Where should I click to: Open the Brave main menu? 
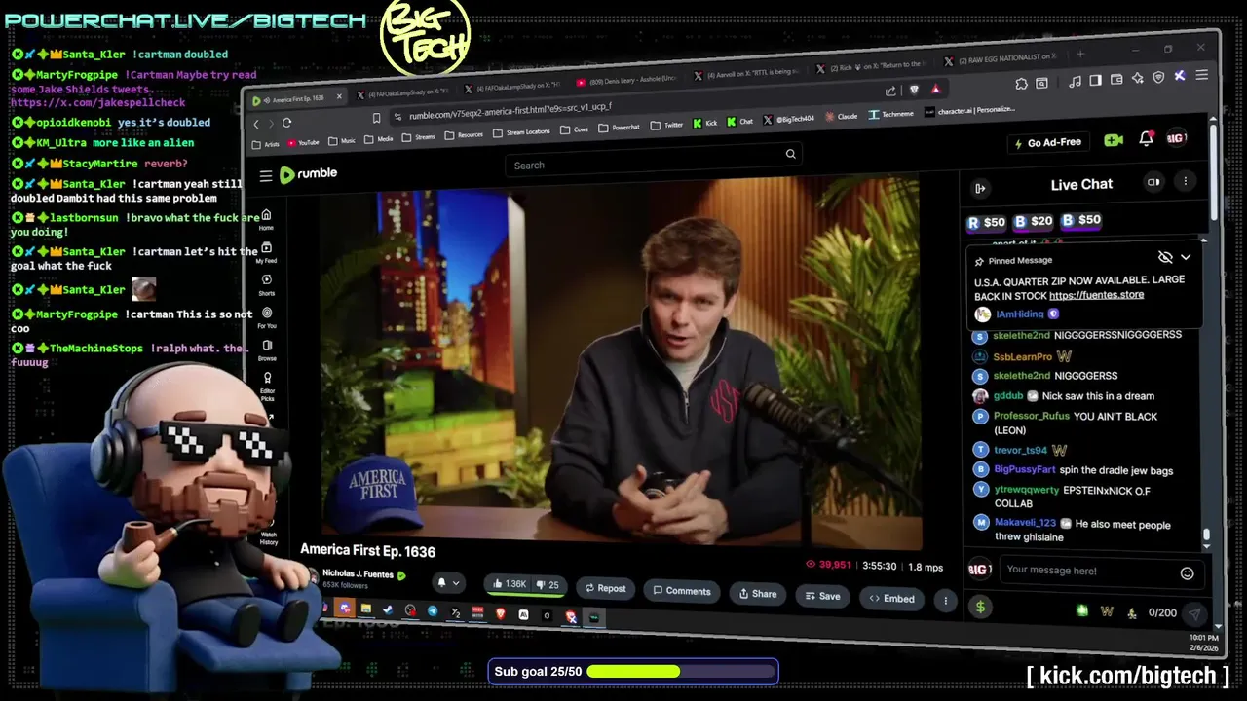[x=1201, y=75]
